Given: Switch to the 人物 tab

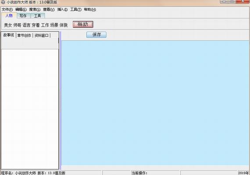Looking at the screenshot, I should [x=9, y=16].
